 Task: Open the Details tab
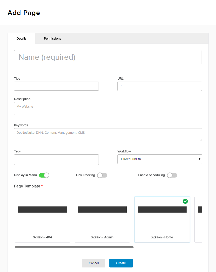pos(22,39)
